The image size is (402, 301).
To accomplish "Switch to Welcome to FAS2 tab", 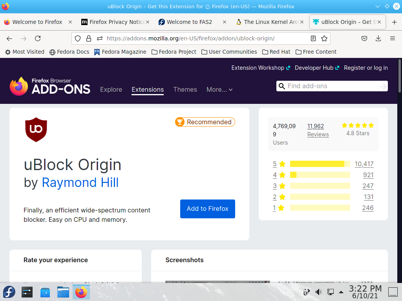I will coord(190,22).
